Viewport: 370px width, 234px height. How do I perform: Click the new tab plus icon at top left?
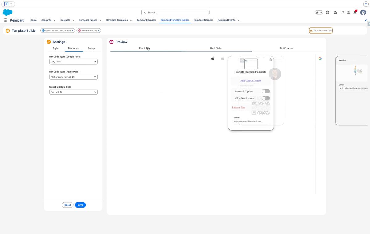(x=6, y=4)
